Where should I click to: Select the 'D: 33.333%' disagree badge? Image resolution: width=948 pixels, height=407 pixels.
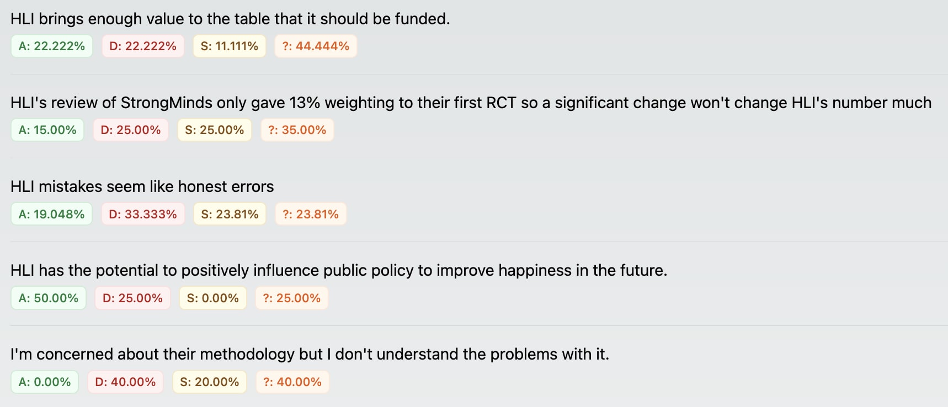click(x=143, y=214)
